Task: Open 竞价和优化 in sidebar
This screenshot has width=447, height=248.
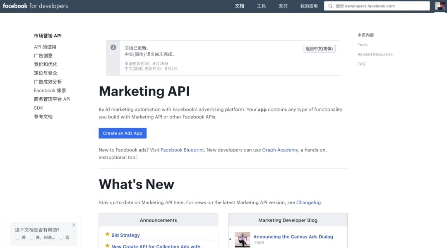Action: [46, 65]
